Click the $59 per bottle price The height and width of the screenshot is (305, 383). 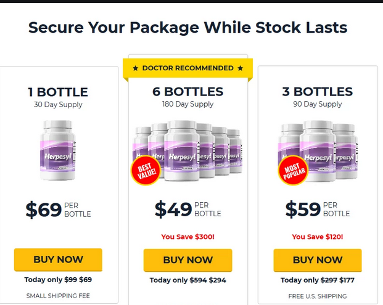click(318, 209)
